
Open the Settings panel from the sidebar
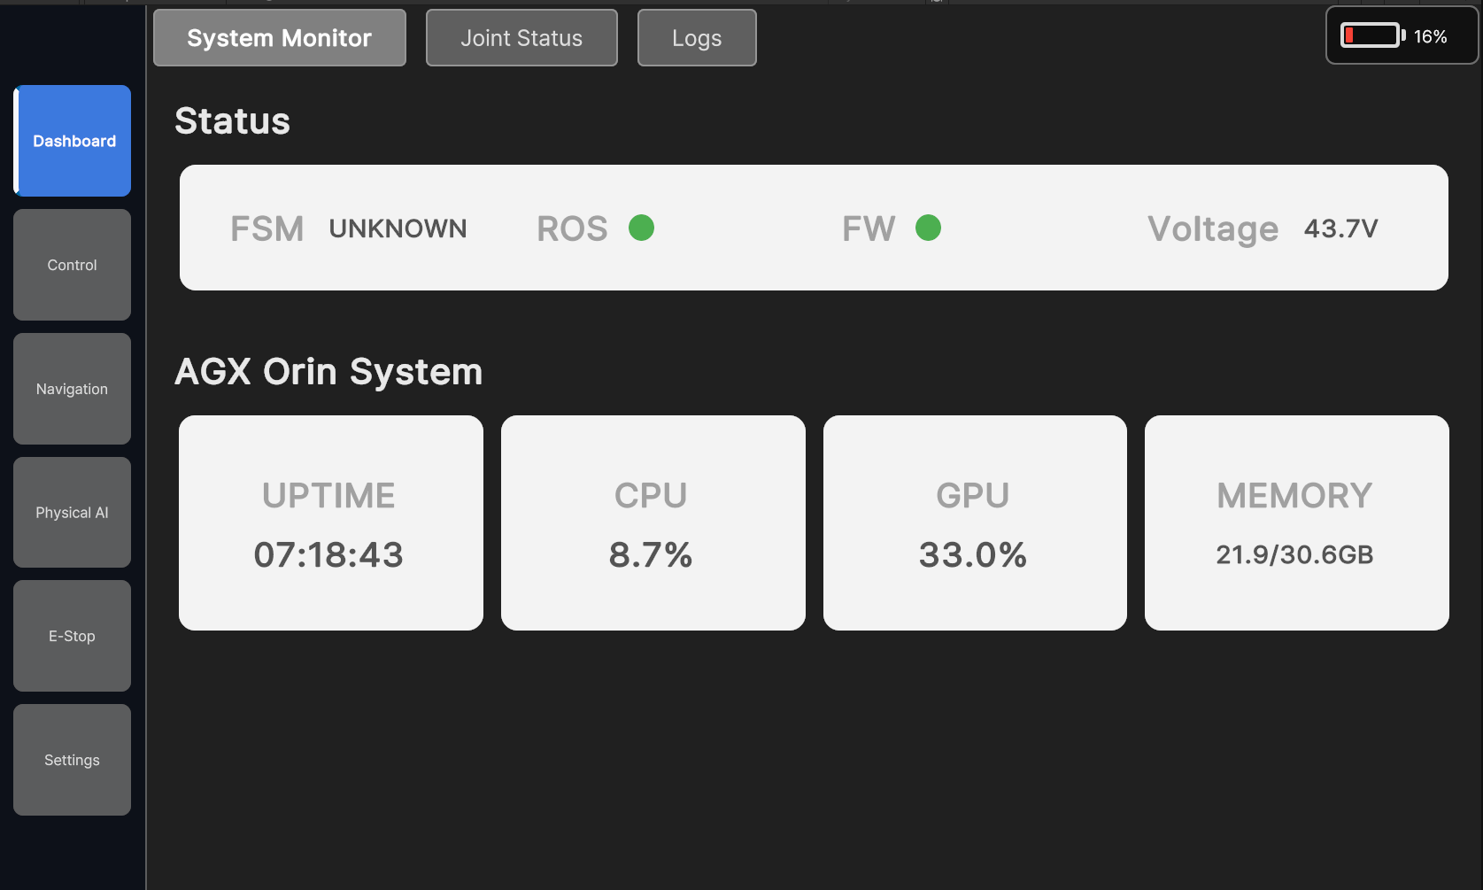pos(72,759)
